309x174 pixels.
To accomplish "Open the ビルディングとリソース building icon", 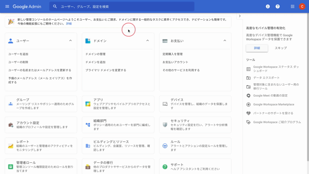I will pos(88,146).
